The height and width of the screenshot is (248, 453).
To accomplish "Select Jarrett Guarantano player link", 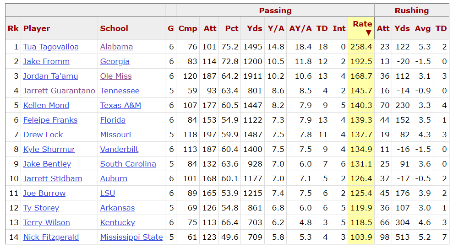I will click(59, 91).
